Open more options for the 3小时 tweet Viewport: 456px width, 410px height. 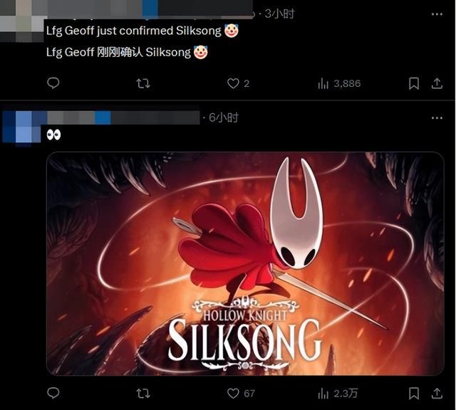point(437,14)
